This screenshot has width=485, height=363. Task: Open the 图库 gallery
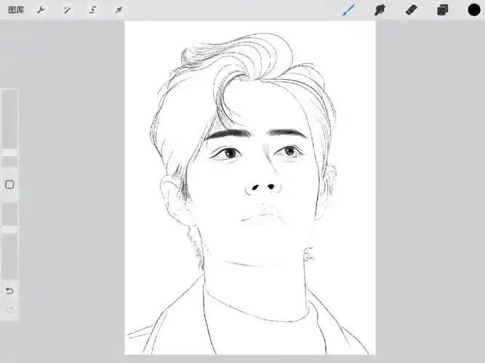click(x=15, y=10)
